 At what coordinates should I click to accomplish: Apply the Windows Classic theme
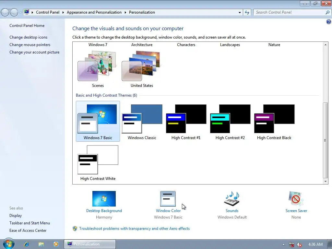pyautogui.click(x=142, y=121)
